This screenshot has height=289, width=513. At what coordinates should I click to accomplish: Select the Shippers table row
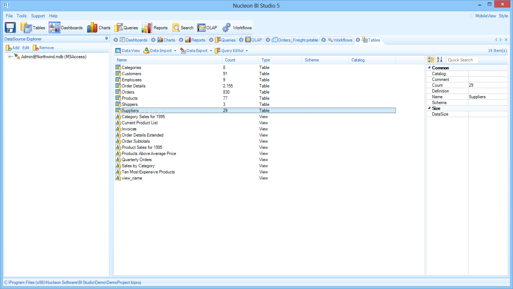(255, 104)
